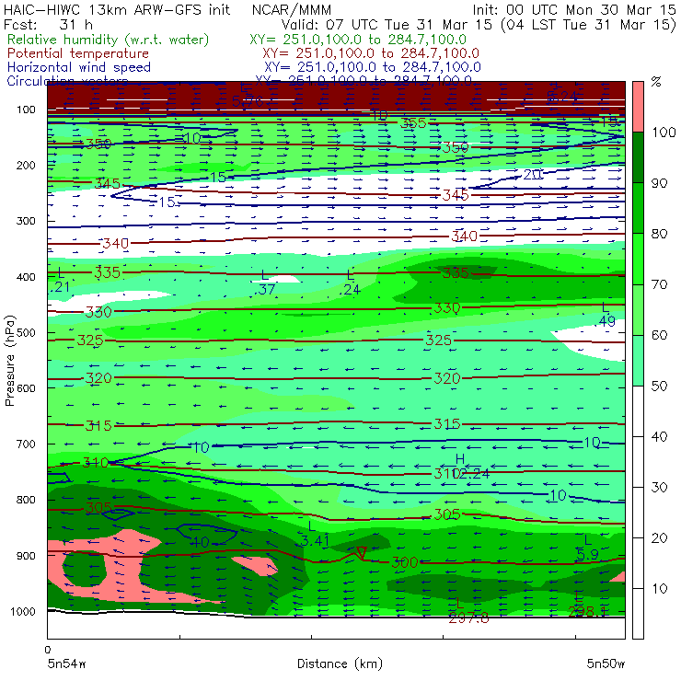Click the '300' potential temperature contour label

coord(405,562)
